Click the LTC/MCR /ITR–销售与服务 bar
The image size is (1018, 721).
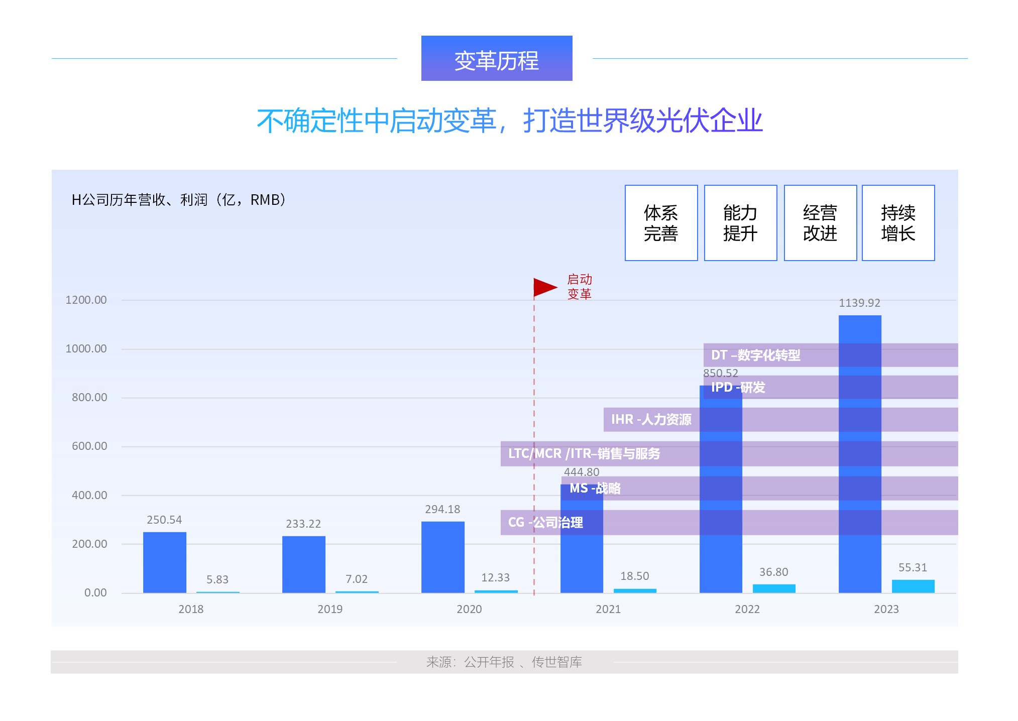pos(729,453)
